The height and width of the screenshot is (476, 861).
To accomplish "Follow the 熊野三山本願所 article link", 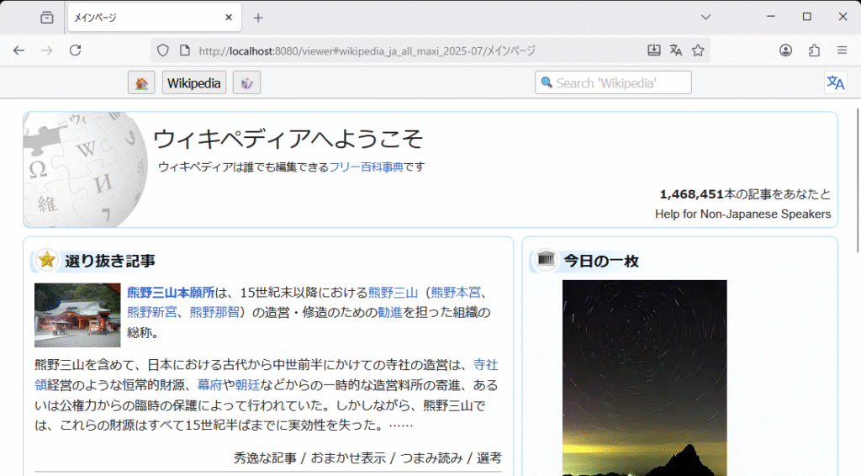I will [171, 293].
